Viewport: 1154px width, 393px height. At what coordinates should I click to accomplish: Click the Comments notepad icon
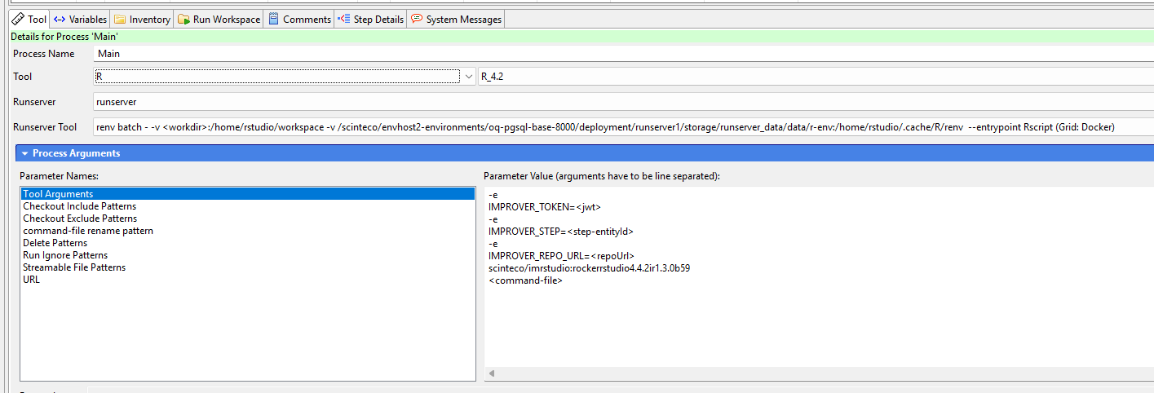273,19
